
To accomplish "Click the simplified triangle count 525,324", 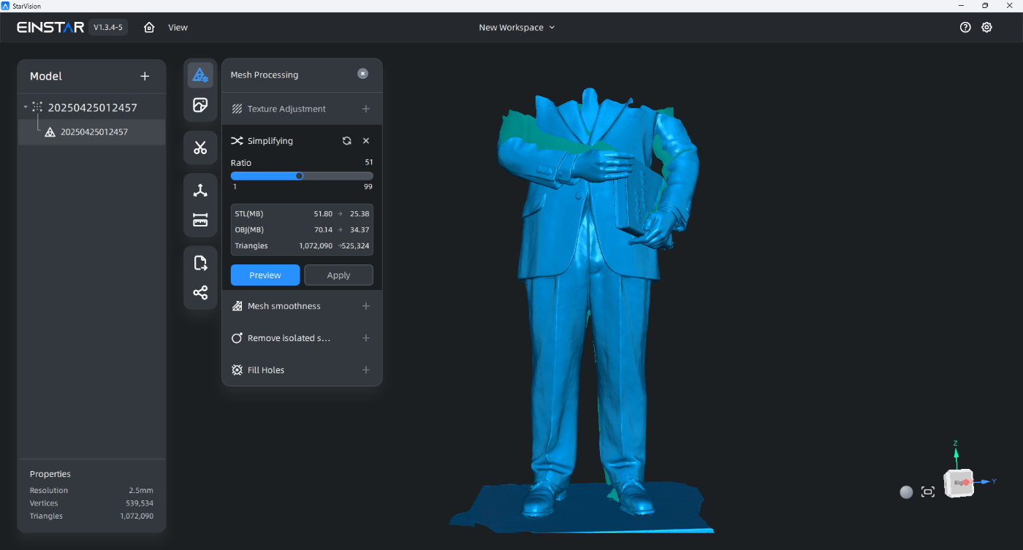I will point(356,246).
